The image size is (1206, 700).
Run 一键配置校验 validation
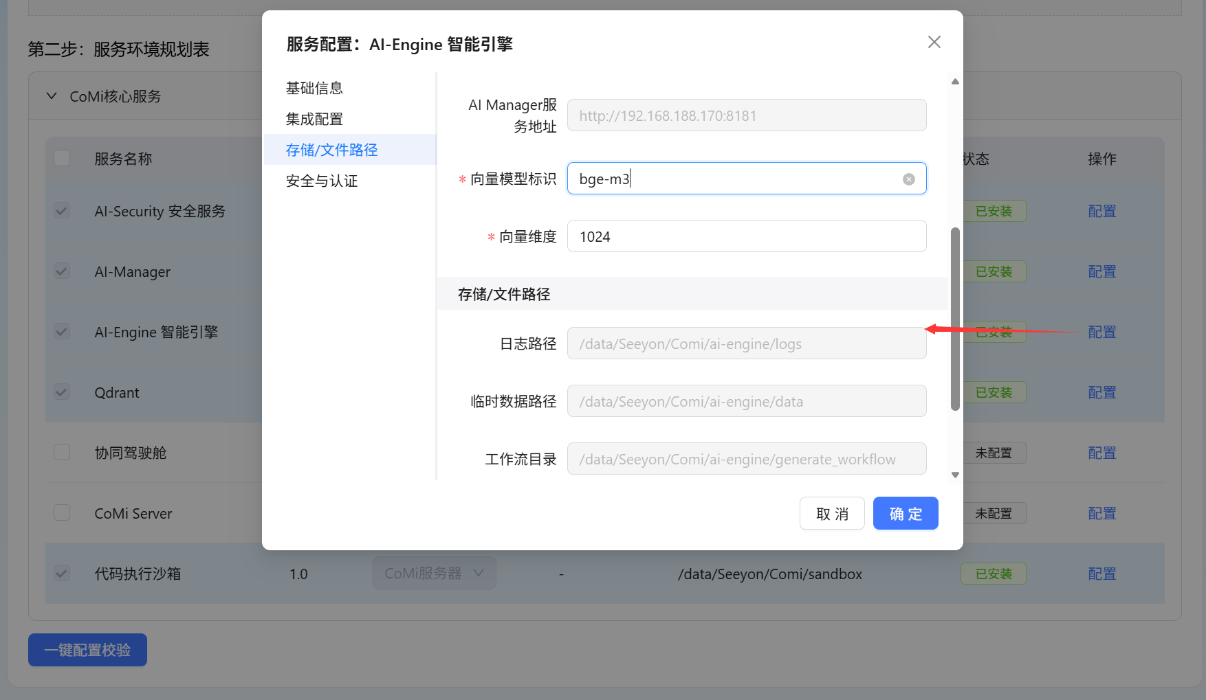[x=87, y=650]
